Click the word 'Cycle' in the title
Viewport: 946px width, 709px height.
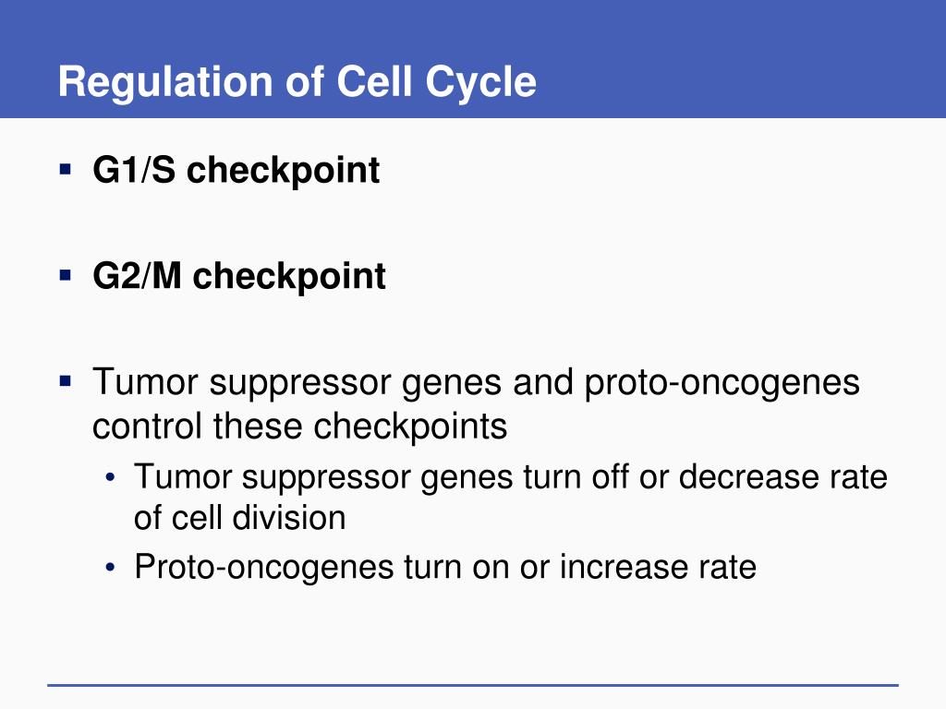[480, 83]
